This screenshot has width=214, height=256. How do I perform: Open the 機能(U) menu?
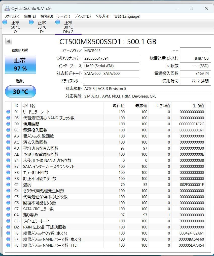click(47, 16)
